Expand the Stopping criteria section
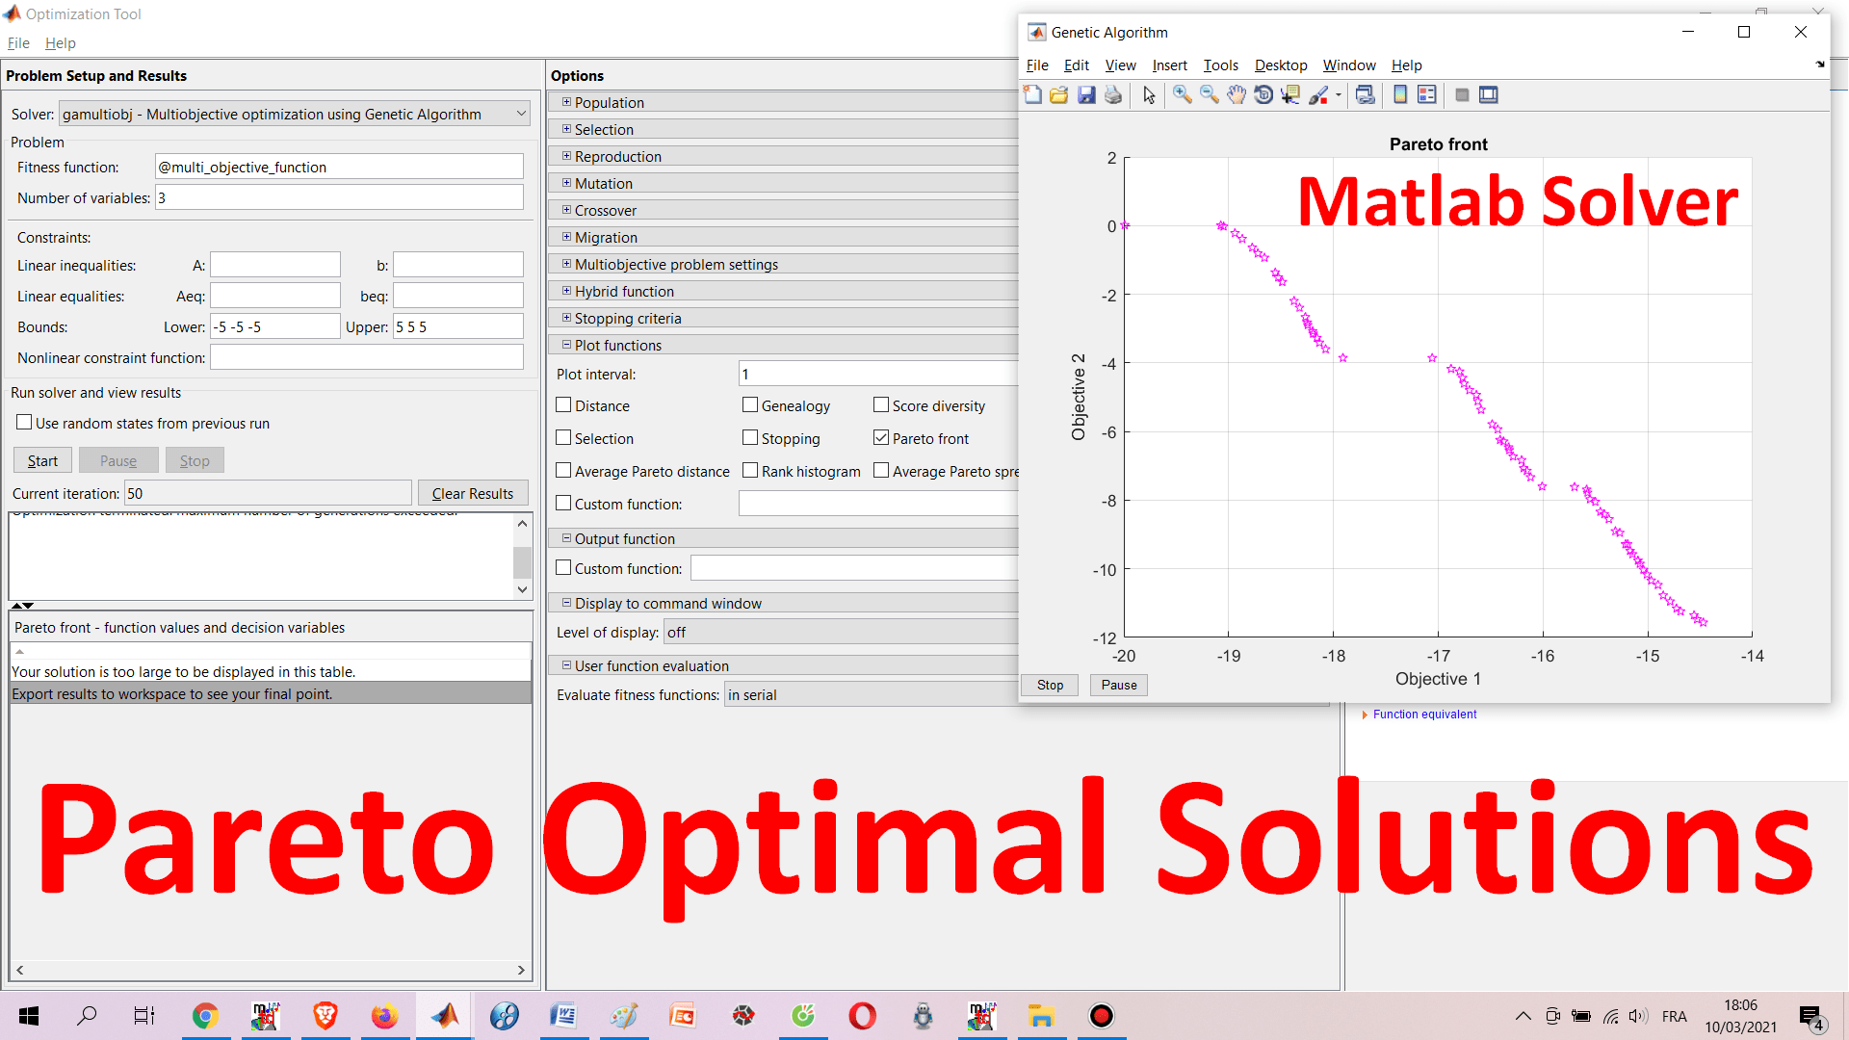Image resolution: width=1849 pixels, height=1040 pixels. 566,318
